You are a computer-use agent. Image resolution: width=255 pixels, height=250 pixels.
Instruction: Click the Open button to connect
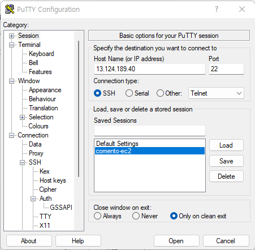[x=176, y=241]
